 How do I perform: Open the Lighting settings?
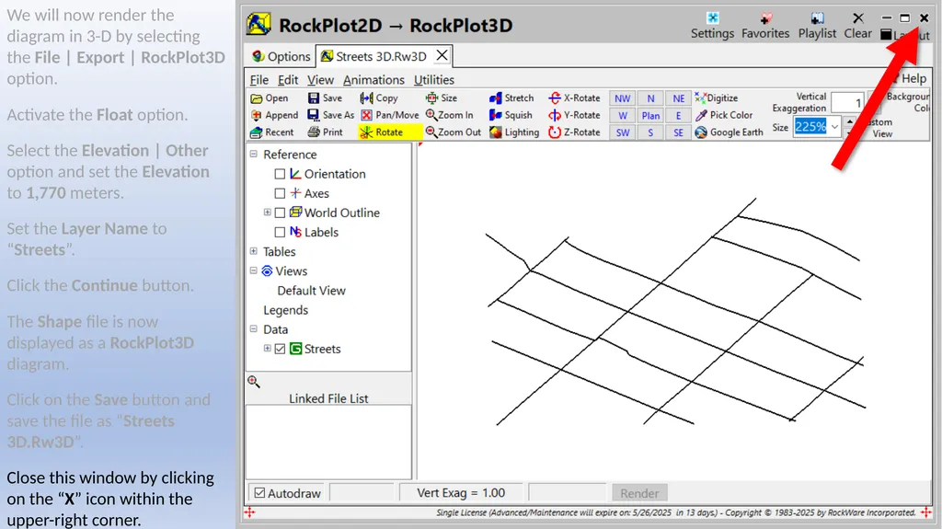(514, 132)
